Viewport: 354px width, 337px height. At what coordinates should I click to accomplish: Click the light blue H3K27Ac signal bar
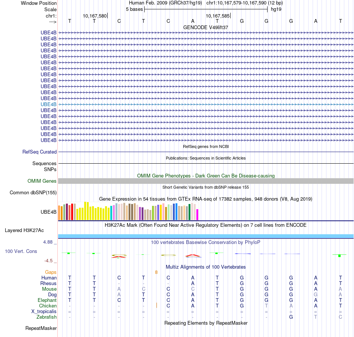pos(206,236)
